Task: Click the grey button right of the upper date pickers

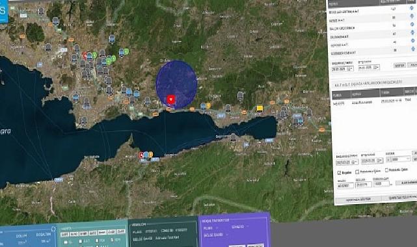Action: click(399, 66)
